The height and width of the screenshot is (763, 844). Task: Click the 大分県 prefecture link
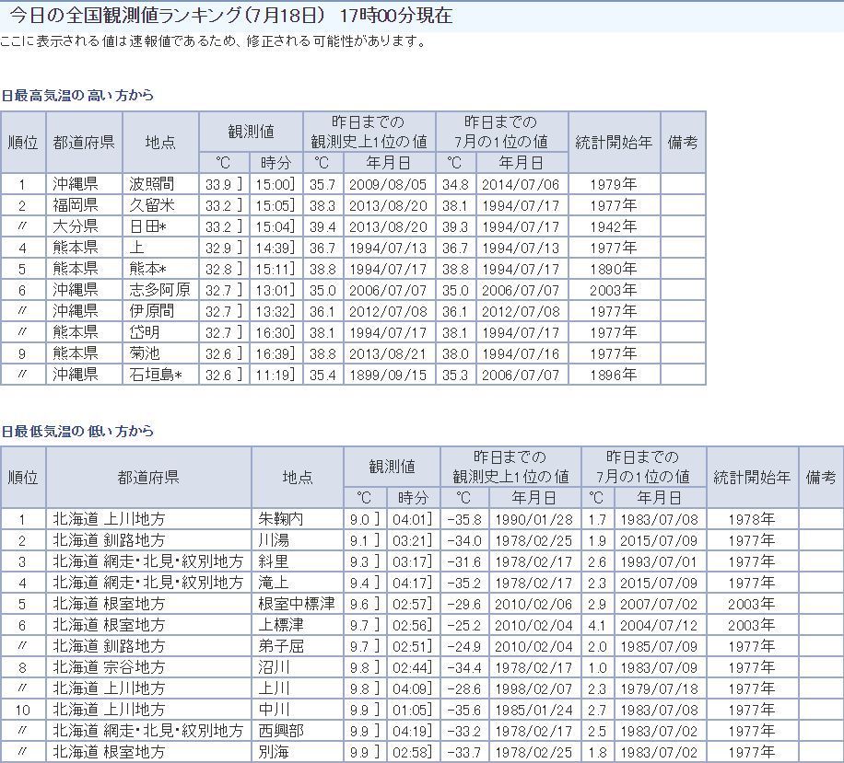pos(76,226)
